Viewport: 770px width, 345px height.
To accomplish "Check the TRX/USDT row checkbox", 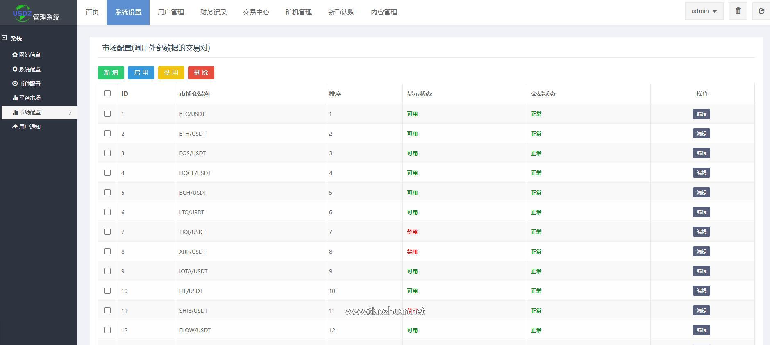I will coord(107,232).
